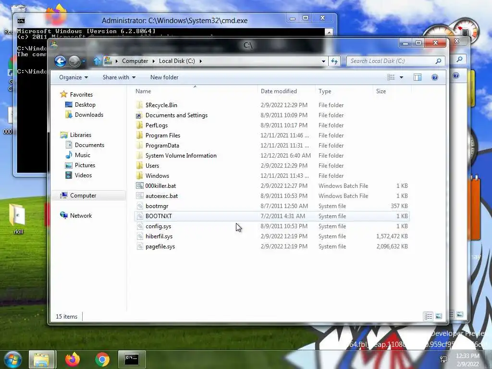492x369 pixels.
Task: Click the network icon in system tray
Action: pyautogui.click(x=443, y=359)
